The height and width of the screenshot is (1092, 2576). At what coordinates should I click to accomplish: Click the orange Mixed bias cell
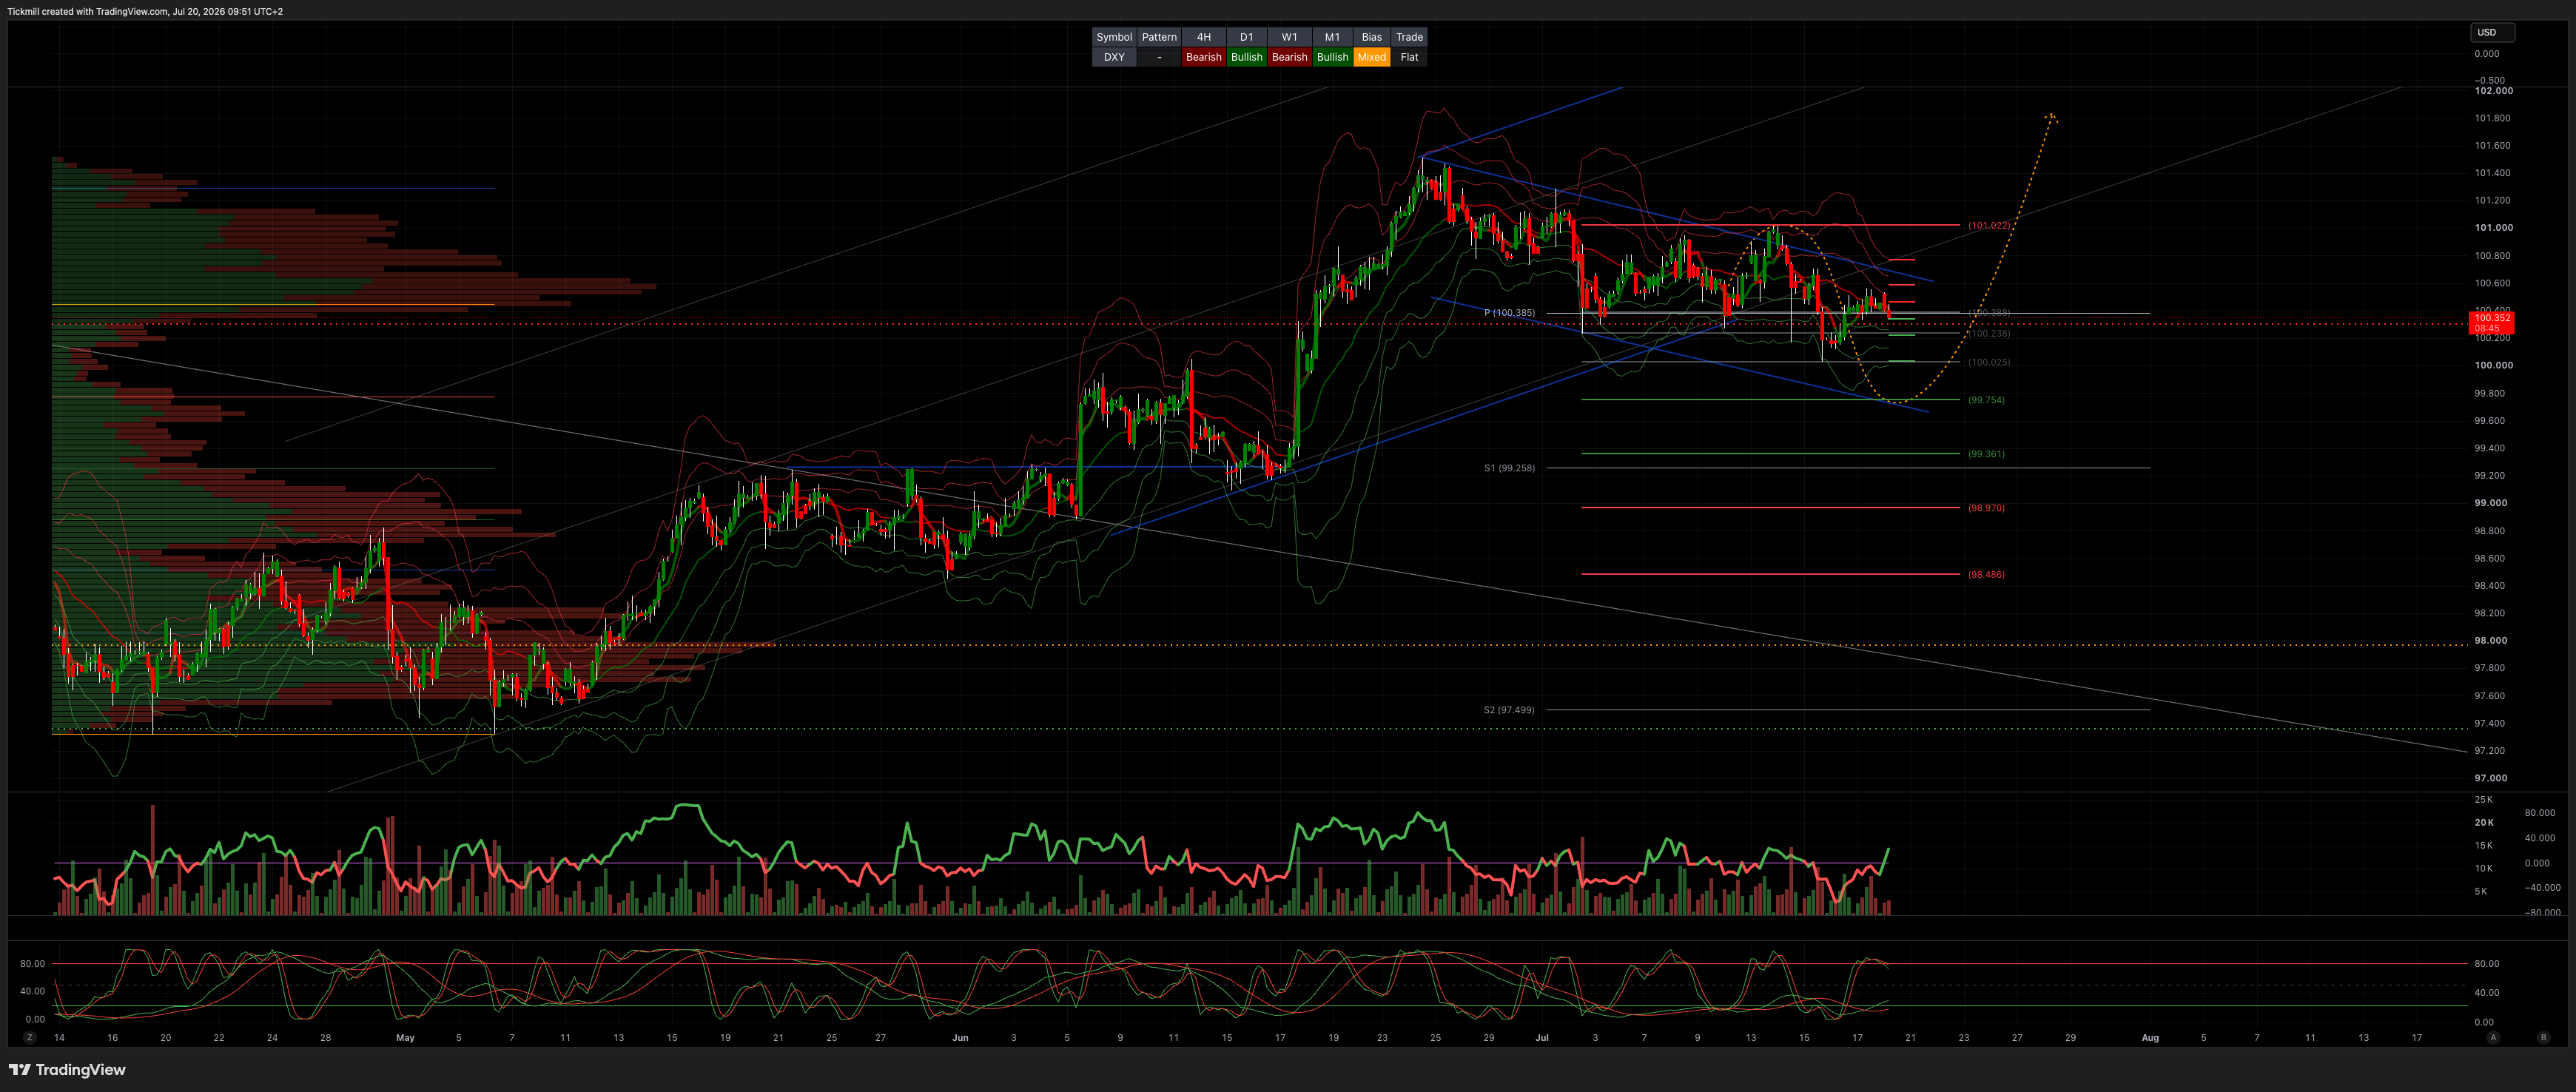click(x=1371, y=57)
